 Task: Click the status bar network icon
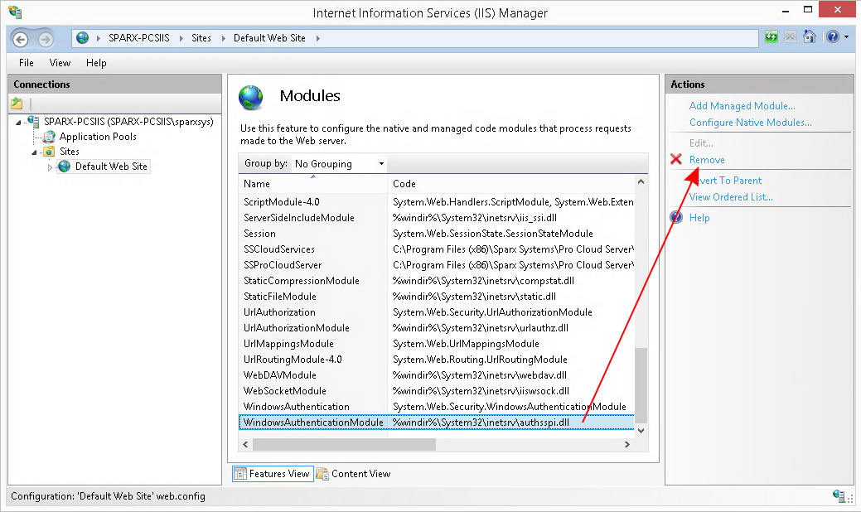point(839,495)
